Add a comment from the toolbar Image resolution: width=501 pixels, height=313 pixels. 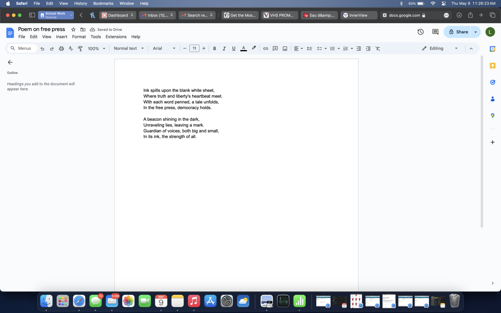275,49
